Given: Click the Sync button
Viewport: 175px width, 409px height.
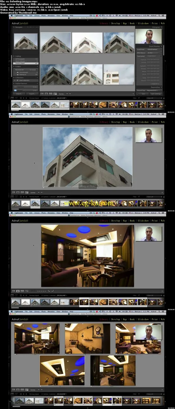Looking at the screenshot, I should [x=143, y=94].
